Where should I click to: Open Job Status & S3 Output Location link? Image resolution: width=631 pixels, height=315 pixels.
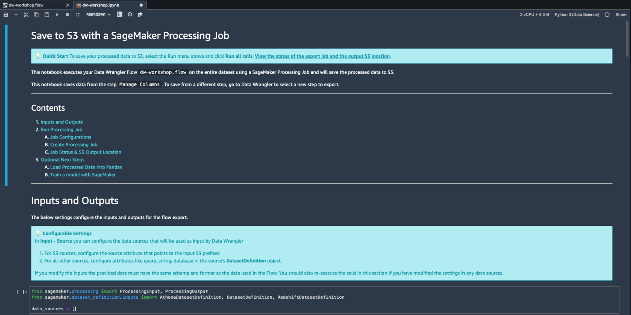point(86,152)
